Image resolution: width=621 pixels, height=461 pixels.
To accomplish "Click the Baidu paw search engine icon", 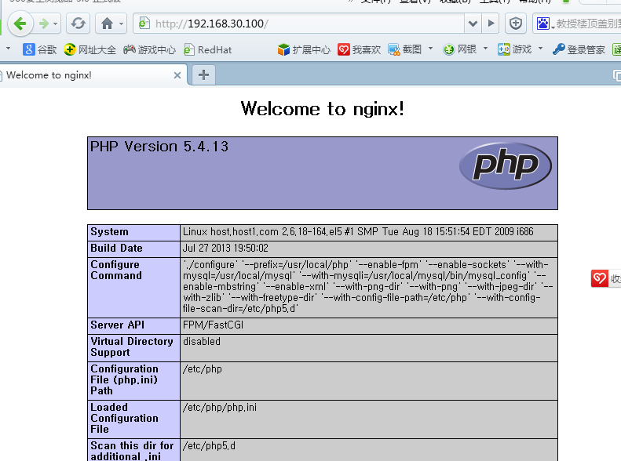I will click(543, 24).
